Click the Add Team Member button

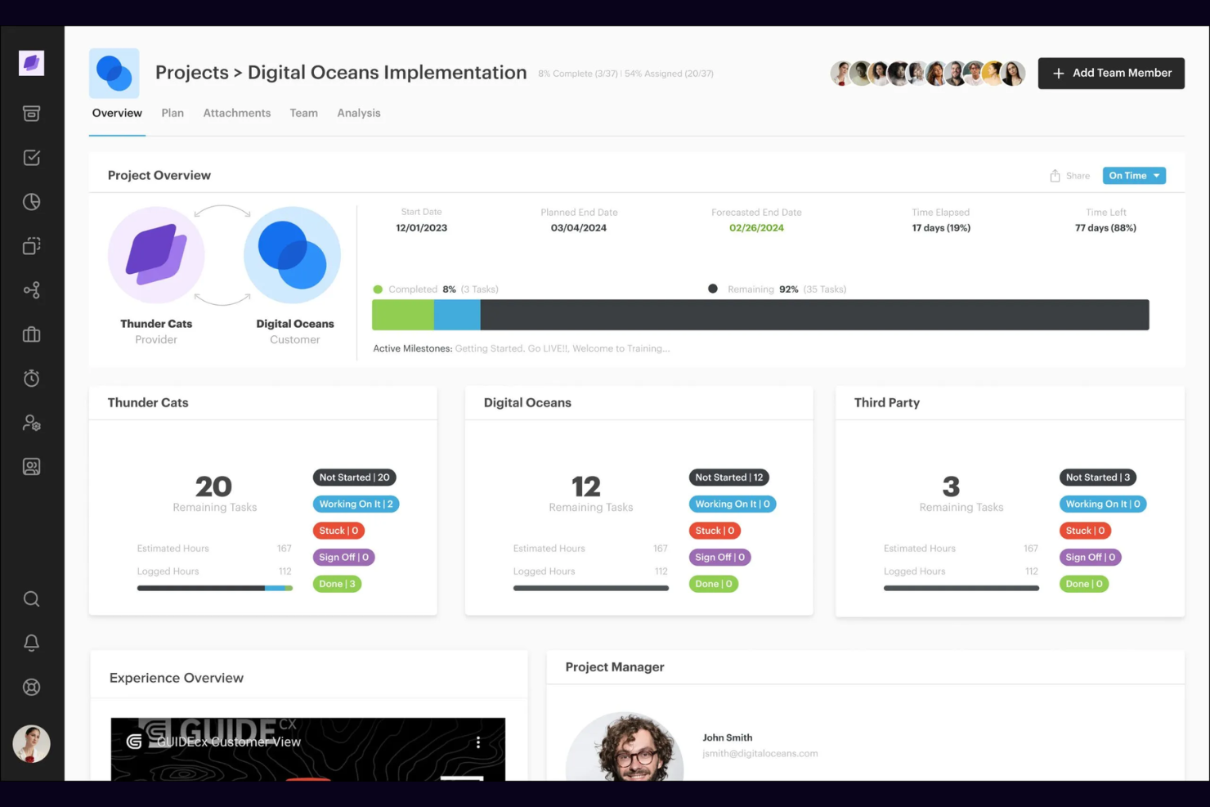1110,73
